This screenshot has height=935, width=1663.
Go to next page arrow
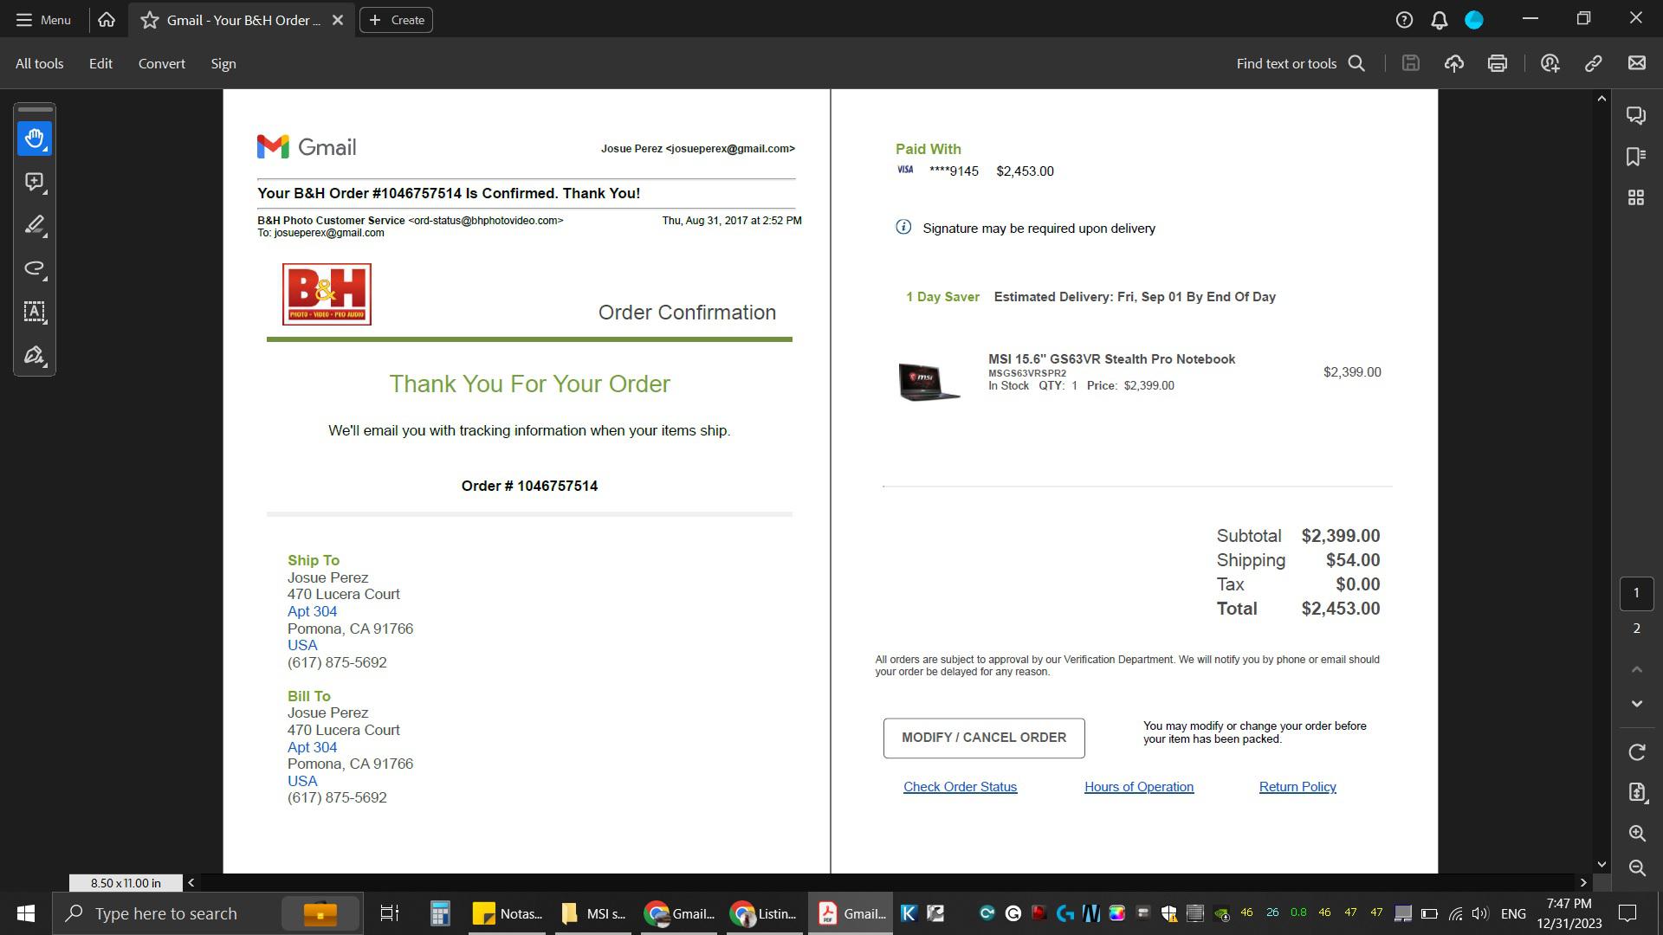1637,704
